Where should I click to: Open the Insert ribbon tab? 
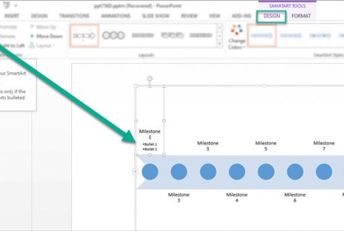[x=12, y=16]
